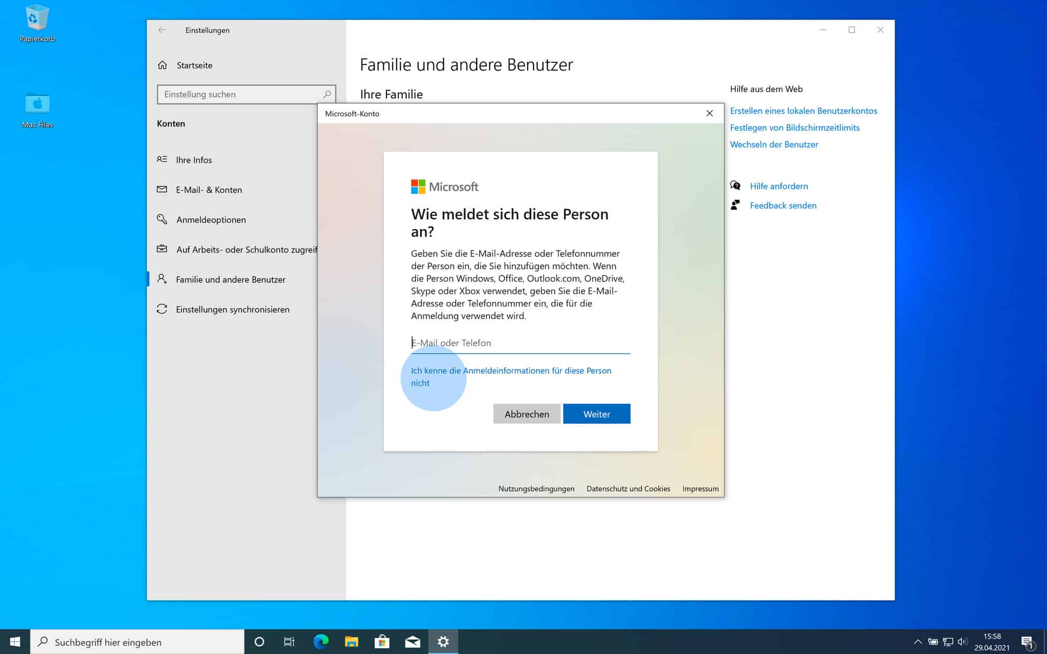The width and height of the screenshot is (1047, 654).
Task: Open Nutzungsbedingungen link
Action: 536,489
